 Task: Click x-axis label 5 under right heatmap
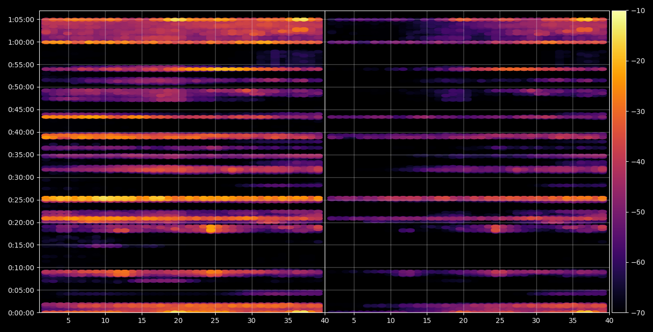pyautogui.click(x=354, y=320)
